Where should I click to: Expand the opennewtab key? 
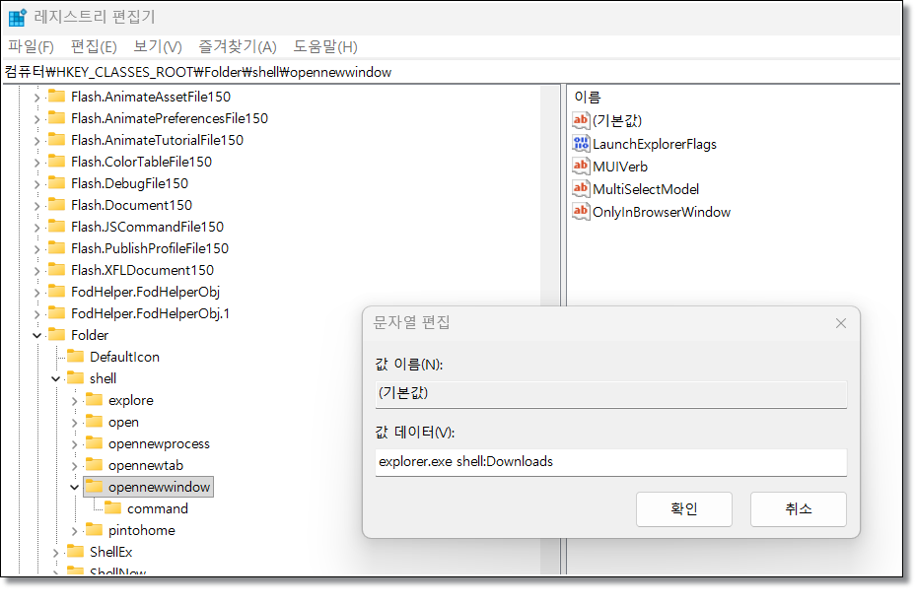pyautogui.click(x=74, y=466)
